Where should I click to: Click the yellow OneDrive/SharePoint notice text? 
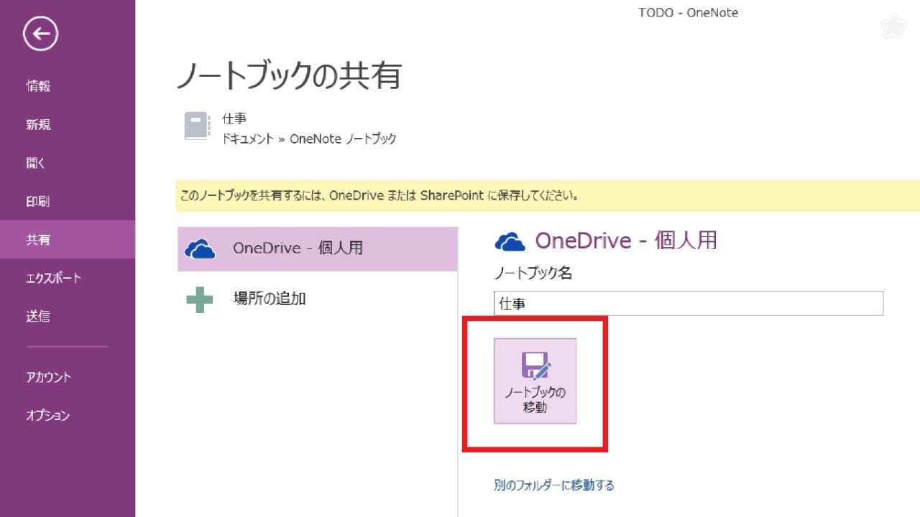379,195
